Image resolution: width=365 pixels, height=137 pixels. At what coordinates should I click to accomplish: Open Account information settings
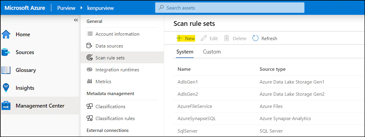pyautogui.click(x=117, y=34)
